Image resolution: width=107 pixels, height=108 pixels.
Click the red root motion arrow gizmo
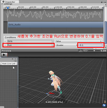click(52, 93)
